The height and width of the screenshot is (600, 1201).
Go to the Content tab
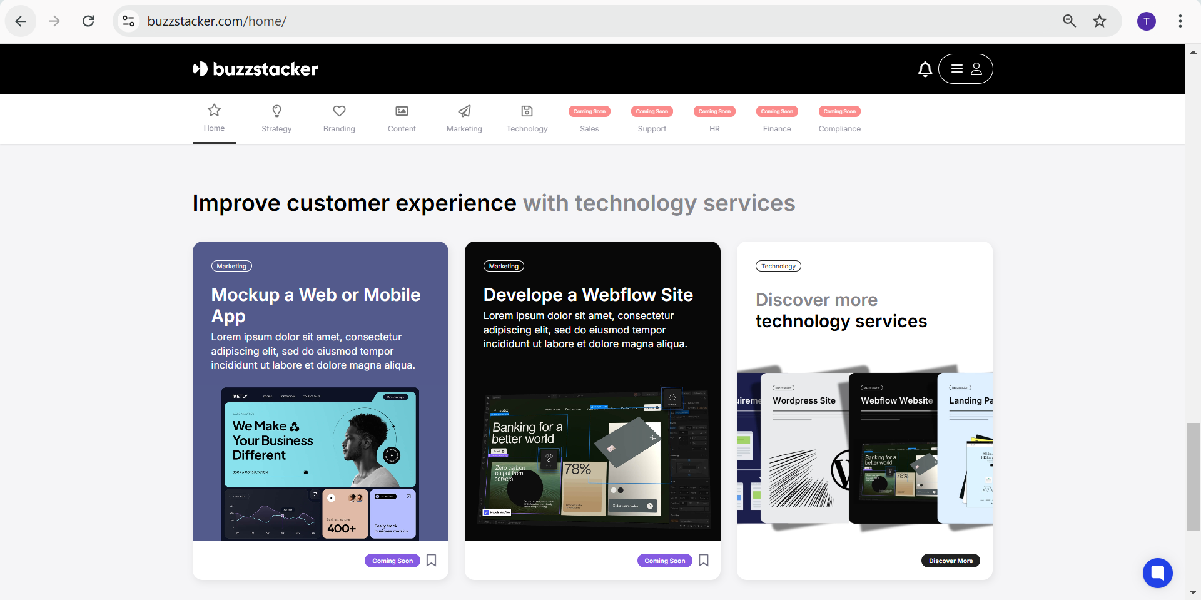point(402,119)
